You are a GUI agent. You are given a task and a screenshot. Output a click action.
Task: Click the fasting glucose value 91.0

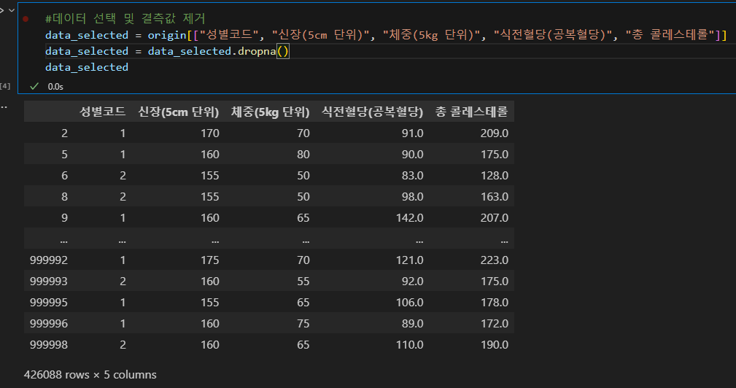point(412,133)
